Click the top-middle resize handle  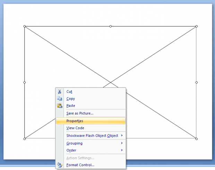[x=111, y=26]
